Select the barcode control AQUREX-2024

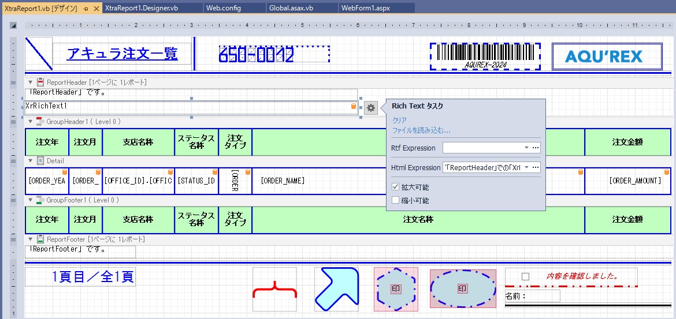tap(485, 57)
